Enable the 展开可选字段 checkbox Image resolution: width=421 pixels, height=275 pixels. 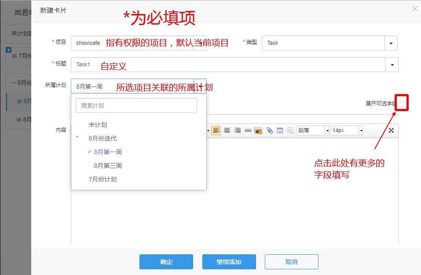[401, 104]
